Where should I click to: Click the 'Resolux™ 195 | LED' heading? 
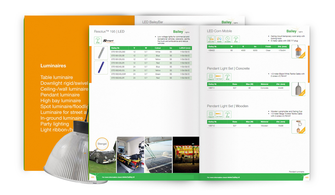[x=109, y=32]
